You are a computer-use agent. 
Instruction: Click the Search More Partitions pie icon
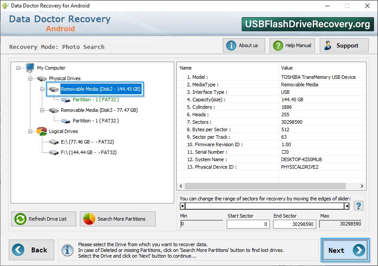[89, 219]
